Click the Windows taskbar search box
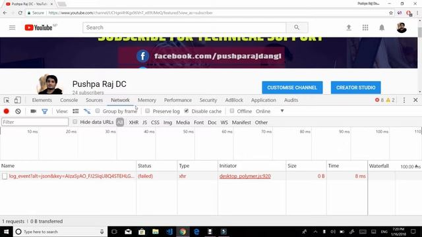Image resolution: width=422 pixels, height=237 pixels. coord(60,232)
